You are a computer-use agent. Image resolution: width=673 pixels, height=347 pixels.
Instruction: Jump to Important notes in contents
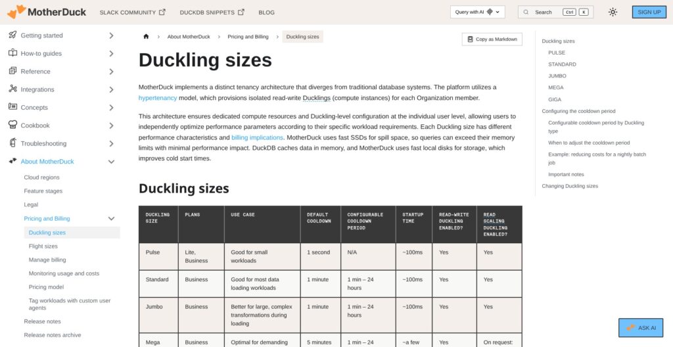(x=566, y=174)
